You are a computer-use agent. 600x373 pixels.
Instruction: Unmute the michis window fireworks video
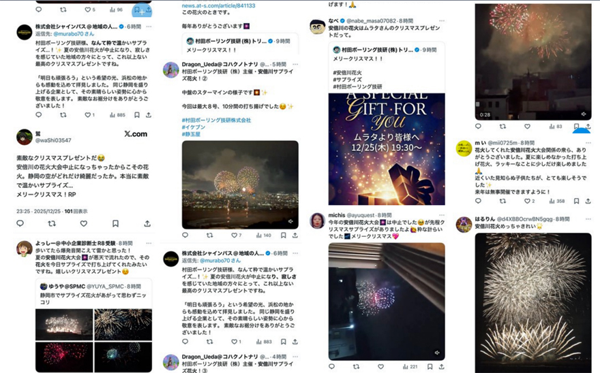[x=437, y=353]
